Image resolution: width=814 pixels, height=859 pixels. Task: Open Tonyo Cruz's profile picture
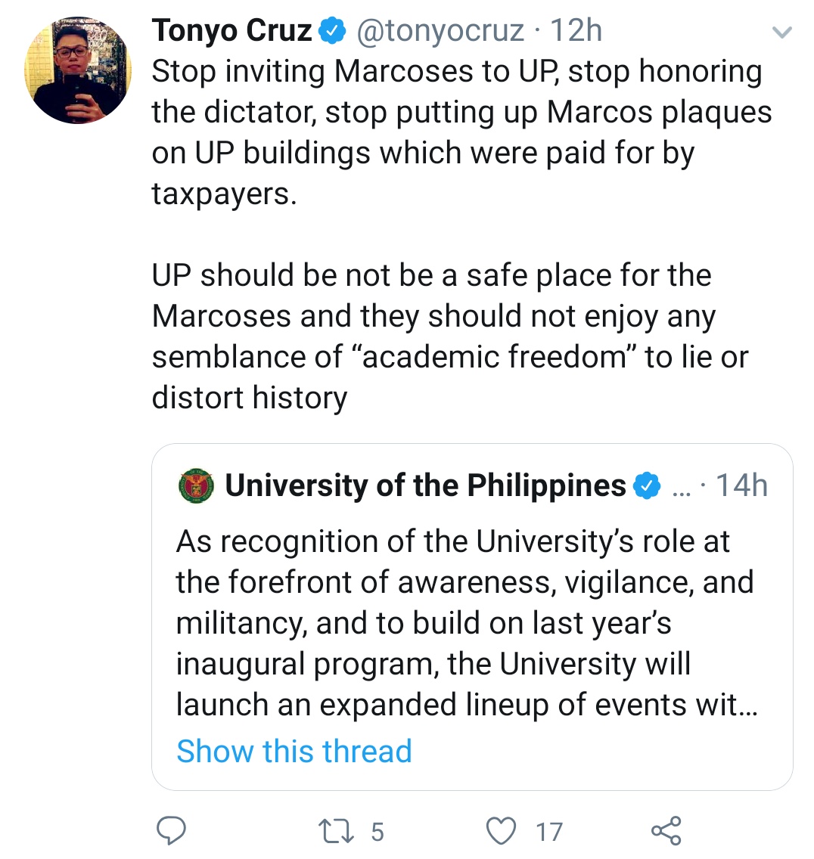tap(78, 70)
